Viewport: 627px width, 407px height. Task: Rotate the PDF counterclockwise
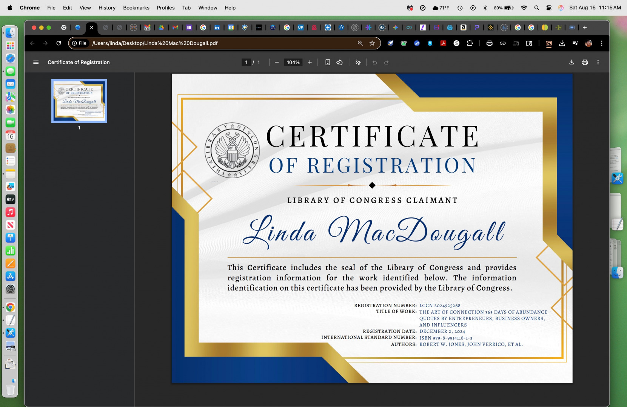tap(339, 62)
